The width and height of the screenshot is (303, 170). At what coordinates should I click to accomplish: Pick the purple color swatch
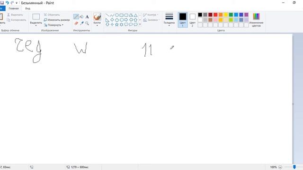click(x=246, y=15)
